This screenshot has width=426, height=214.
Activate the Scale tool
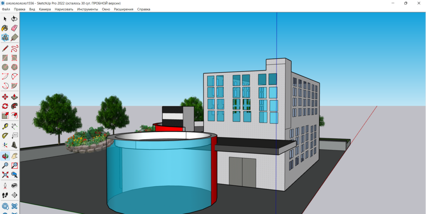tap(5, 115)
